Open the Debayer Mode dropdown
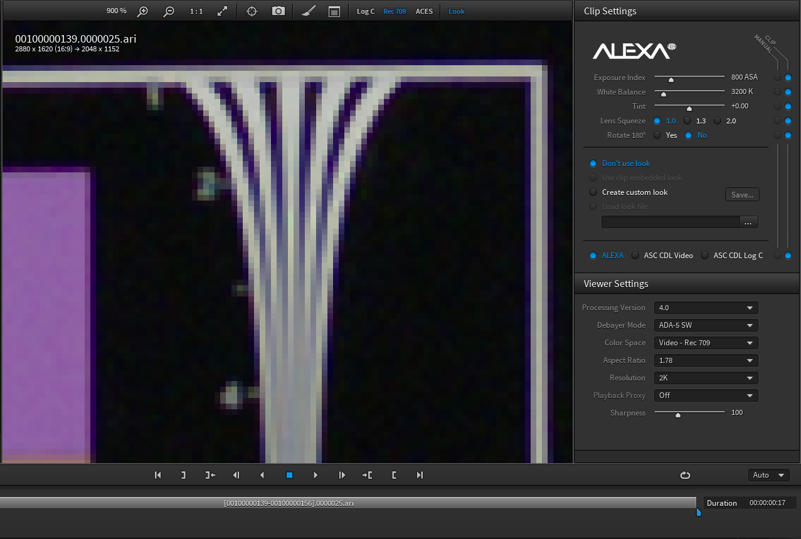Viewport: 801px width, 539px height. coord(706,325)
